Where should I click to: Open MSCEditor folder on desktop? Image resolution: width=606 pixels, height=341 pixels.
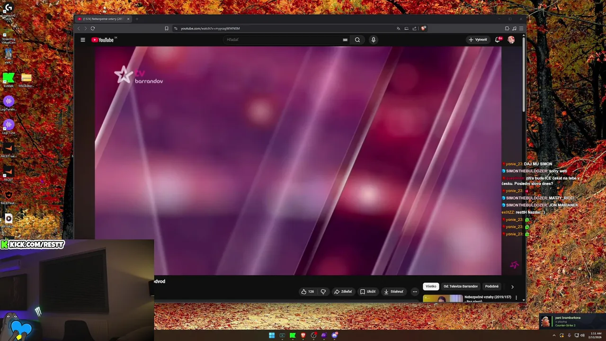tap(27, 80)
